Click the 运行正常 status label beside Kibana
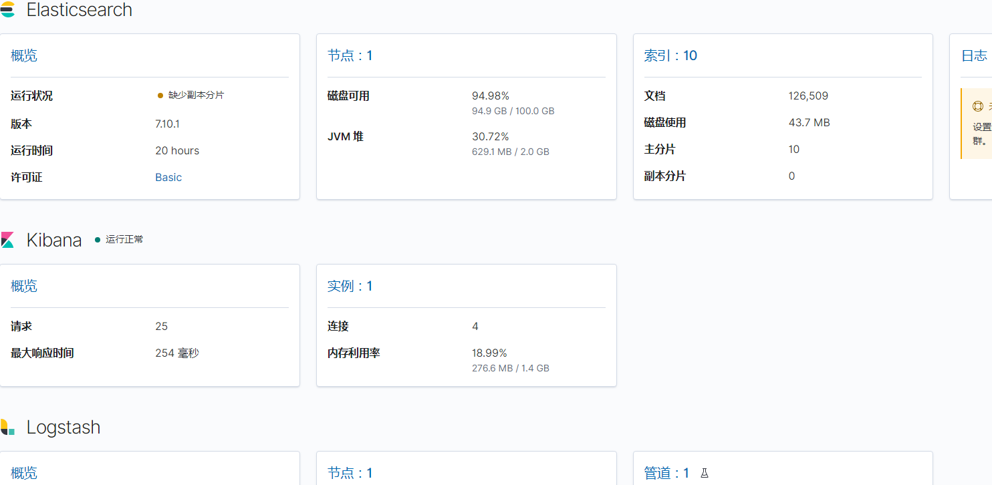 [x=124, y=239]
